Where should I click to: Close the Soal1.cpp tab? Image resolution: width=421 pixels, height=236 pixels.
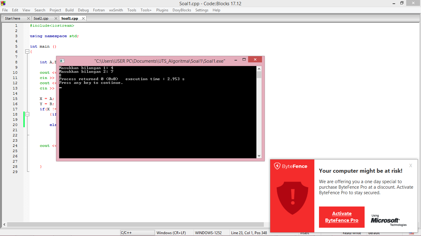(x=84, y=18)
